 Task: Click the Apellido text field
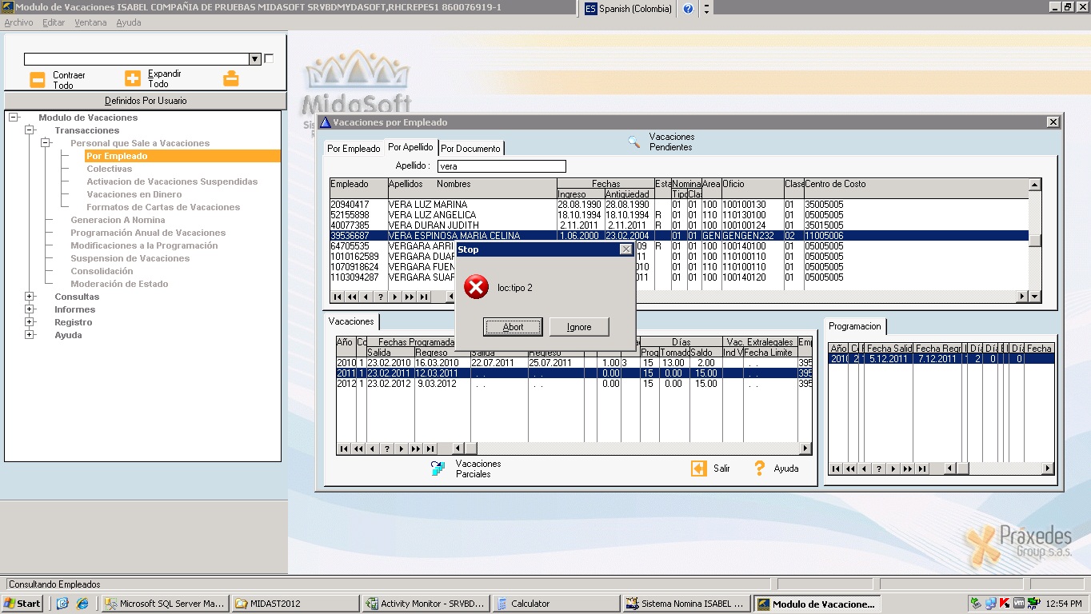tap(501, 166)
